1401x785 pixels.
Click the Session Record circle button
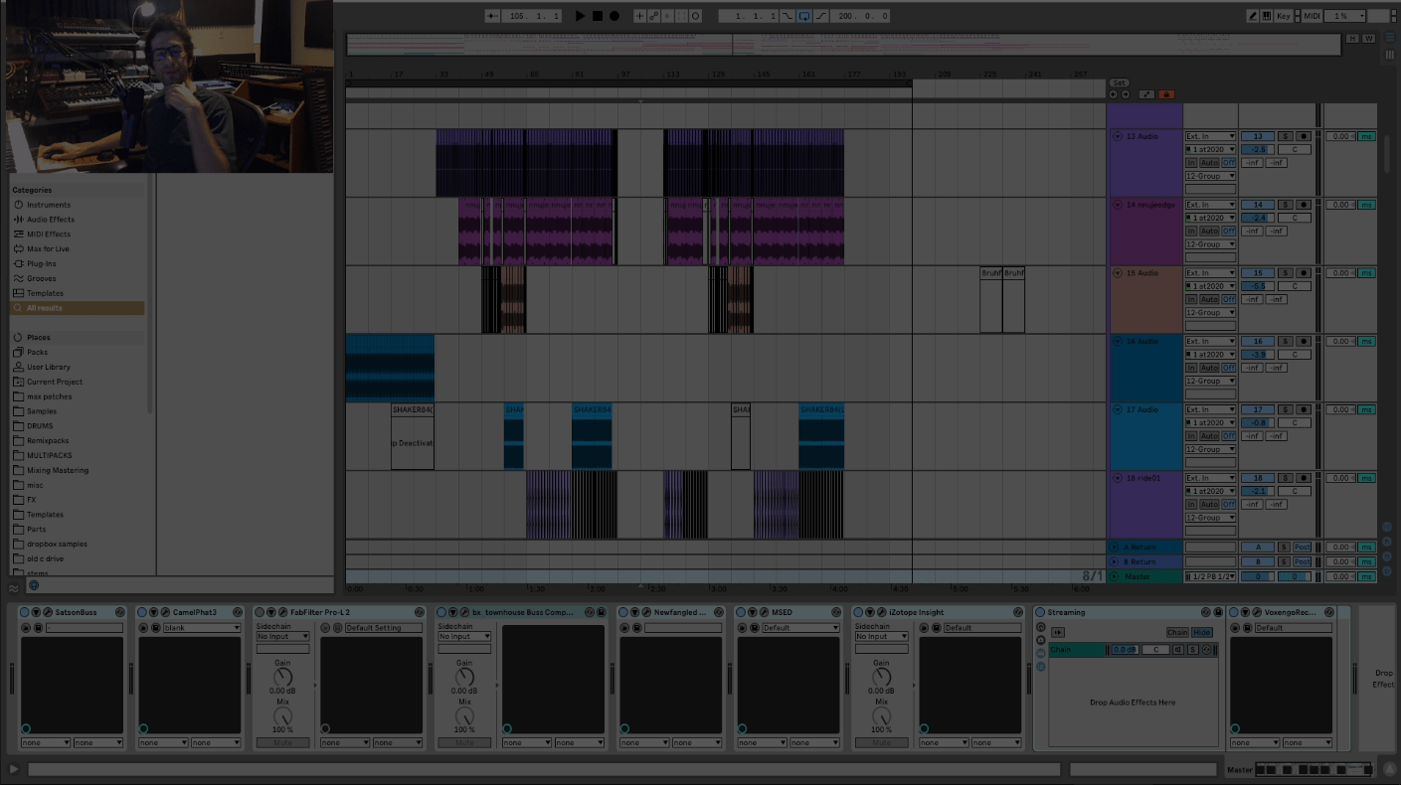click(695, 16)
